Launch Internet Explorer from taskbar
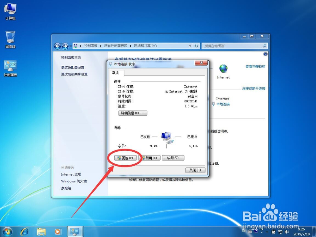The image size is (316, 237). 24,232
